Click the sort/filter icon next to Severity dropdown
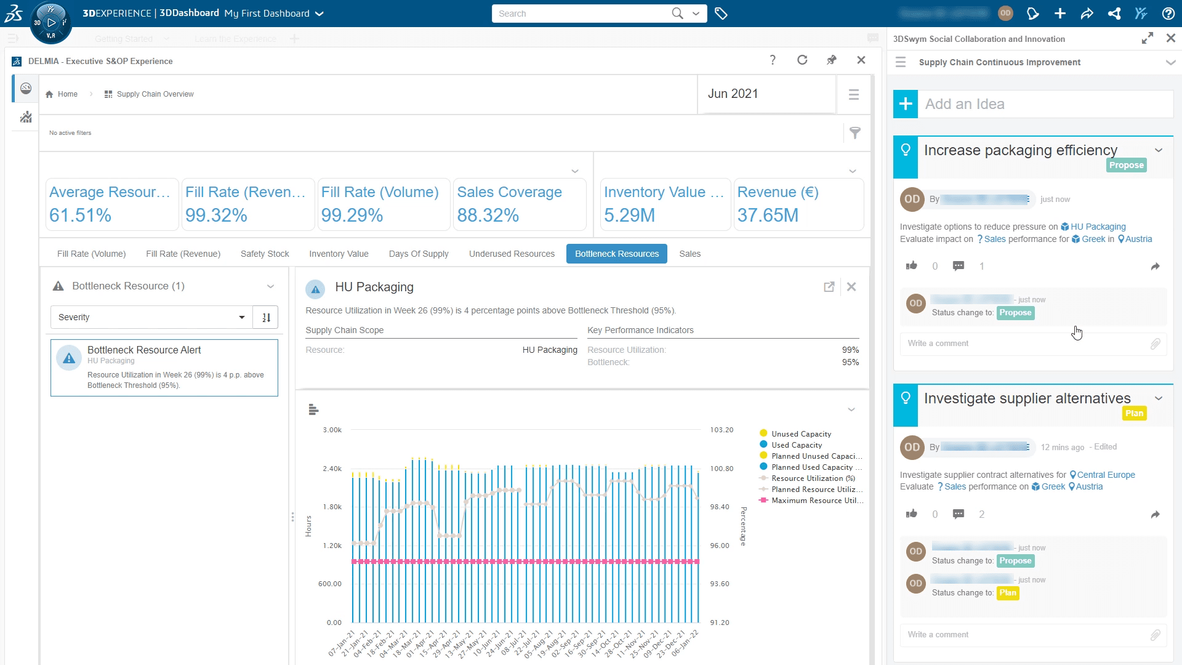The image size is (1182, 665). pos(267,316)
